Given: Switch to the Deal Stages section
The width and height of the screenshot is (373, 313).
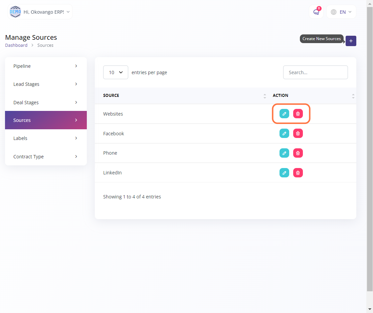Looking at the screenshot, I should [x=46, y=103].
